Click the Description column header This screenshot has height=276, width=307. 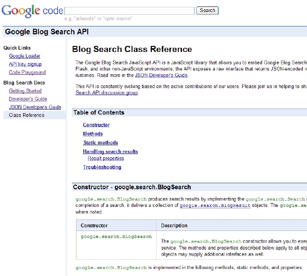point(174,225)
